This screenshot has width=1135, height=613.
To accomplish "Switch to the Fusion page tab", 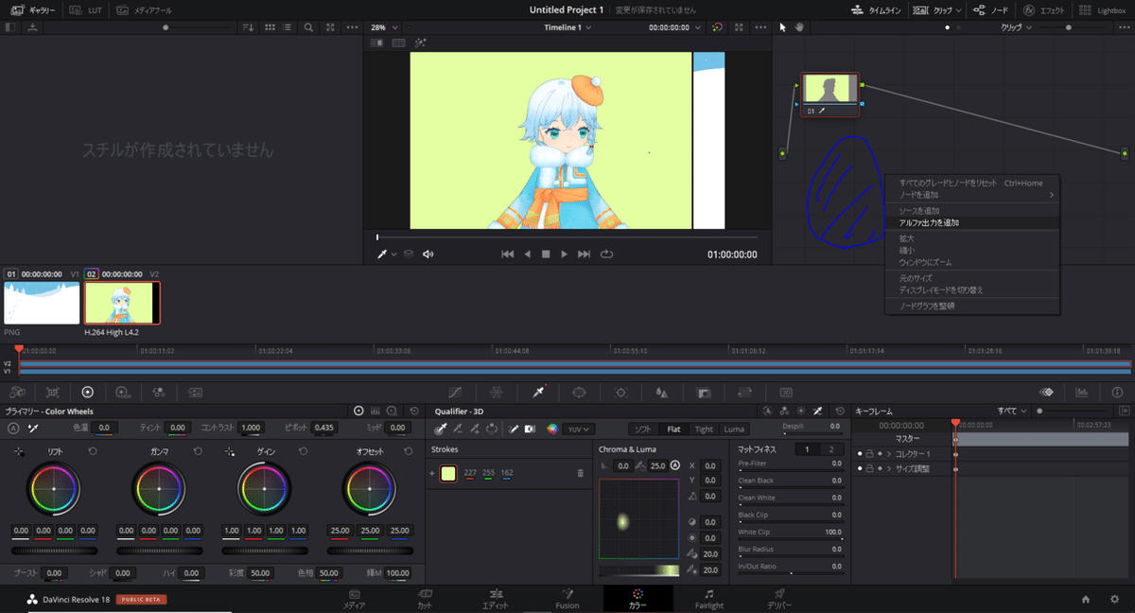I will (567, 598).
